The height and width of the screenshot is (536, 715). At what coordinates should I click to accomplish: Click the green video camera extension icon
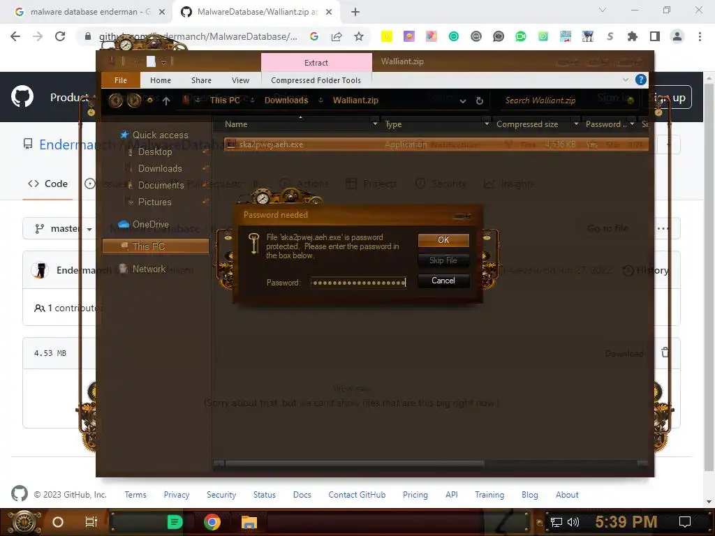[521, 36]
